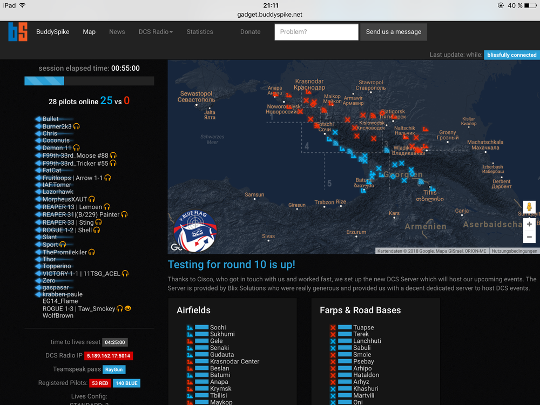The width and height of the screenshot is (540, 405).
Task: Click headset icon next to ThePromilekiler
Action: point(92,252)
